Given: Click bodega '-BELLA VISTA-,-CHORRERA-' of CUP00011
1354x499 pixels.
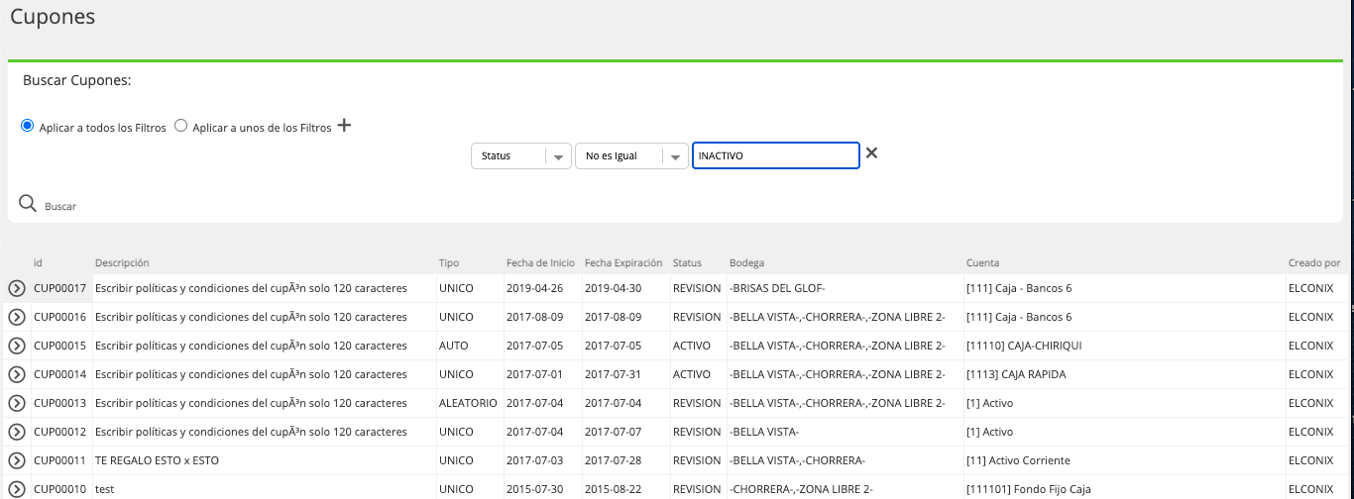Looking at the screenshot, I should pyautogui.click(x=798, y=460).
